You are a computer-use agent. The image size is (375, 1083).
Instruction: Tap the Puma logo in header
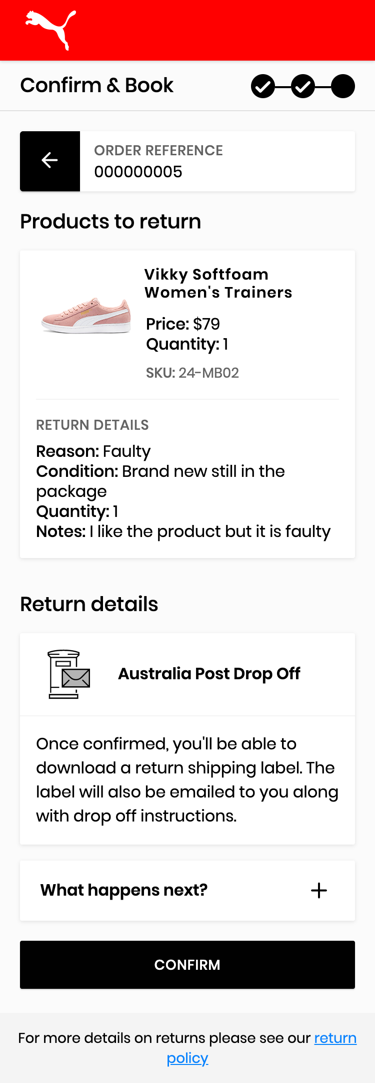tap(50, 30)
